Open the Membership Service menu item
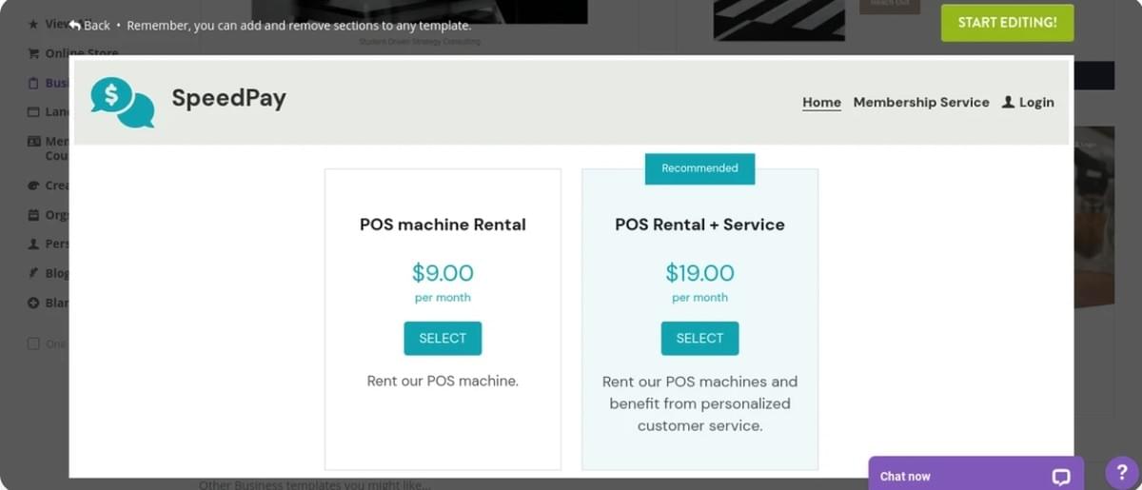 pos(921,102)
